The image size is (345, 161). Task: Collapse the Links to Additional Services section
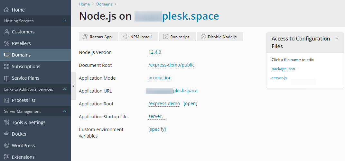click(65, 89)
